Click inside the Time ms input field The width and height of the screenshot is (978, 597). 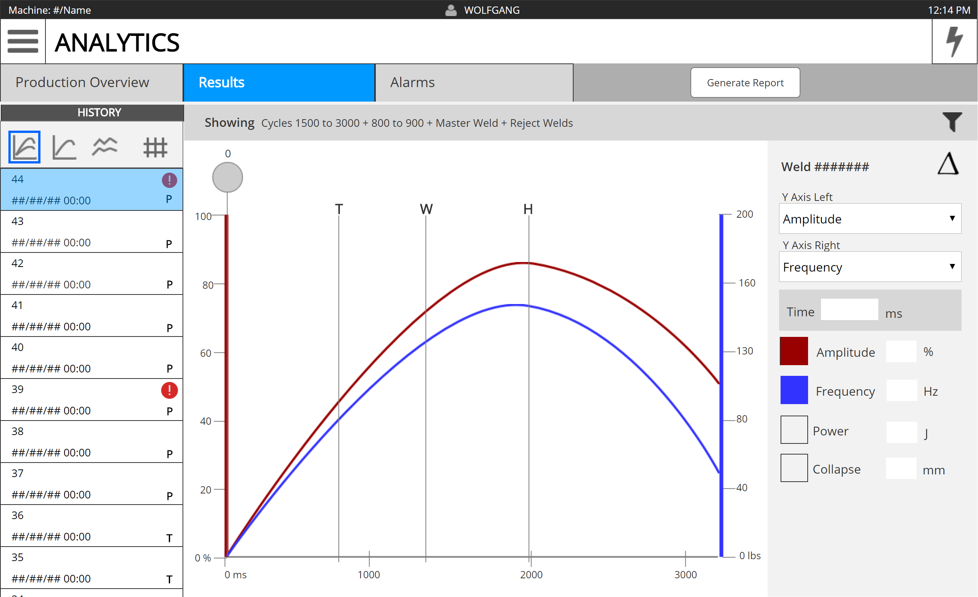pos(849,310)
